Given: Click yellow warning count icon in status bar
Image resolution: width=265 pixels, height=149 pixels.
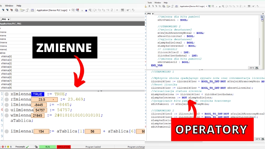Looking at the screenshot, I should point(8,147).
